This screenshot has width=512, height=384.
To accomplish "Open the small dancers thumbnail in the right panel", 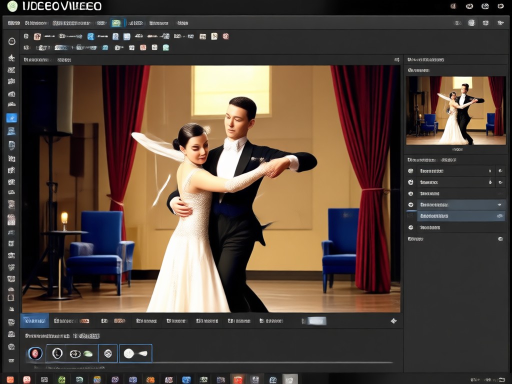I will tap(456, 110).
